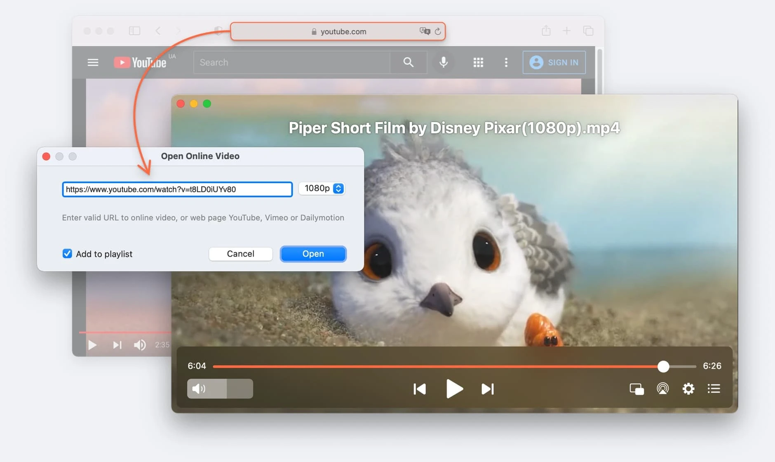Skip to the previous track
Image resolution: width=775 pixels, height=462 pixels.
point(419,389)
